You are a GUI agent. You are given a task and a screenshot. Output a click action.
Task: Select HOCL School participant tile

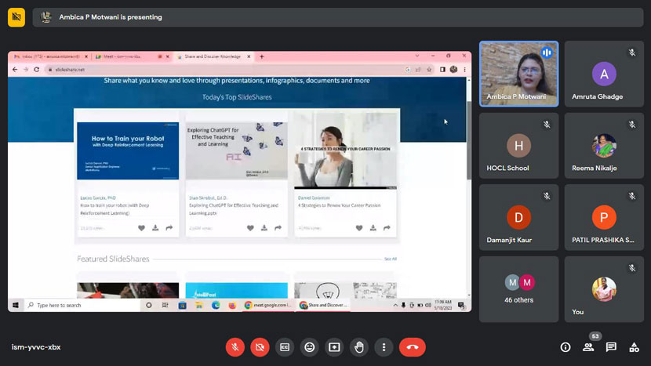(x=519, y=146)
